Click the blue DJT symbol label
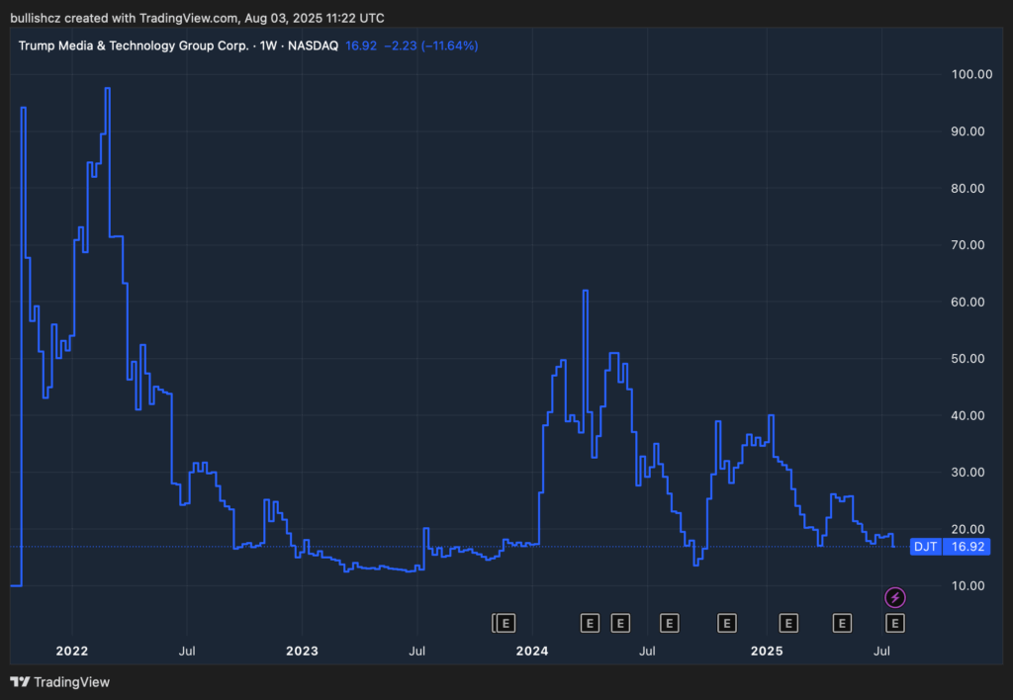The image size is (1013, 700). click(x=926, y=547)
